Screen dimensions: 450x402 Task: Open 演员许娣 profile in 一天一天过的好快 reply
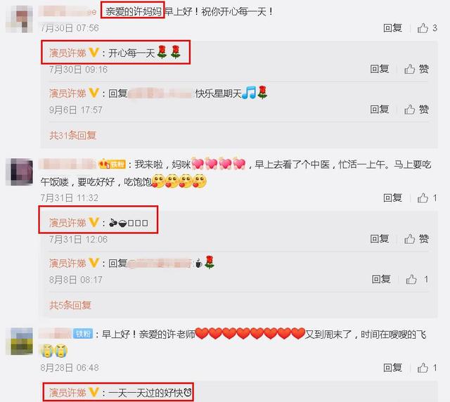(x=67, y=392)
